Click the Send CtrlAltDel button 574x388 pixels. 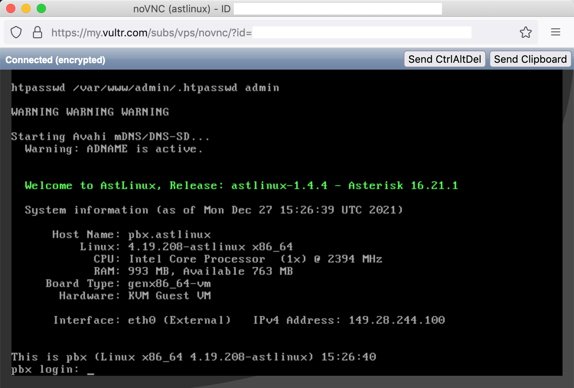(445, 59)
